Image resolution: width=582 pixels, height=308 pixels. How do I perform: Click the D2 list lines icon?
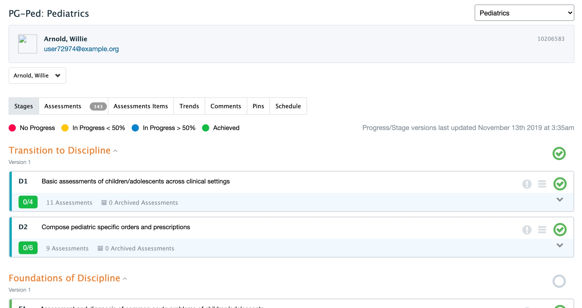(x=542, y=230)
